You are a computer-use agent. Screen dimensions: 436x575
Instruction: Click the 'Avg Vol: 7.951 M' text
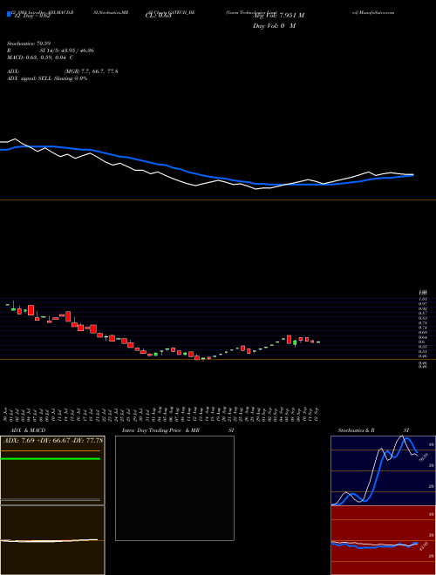(x=278, y=16)
